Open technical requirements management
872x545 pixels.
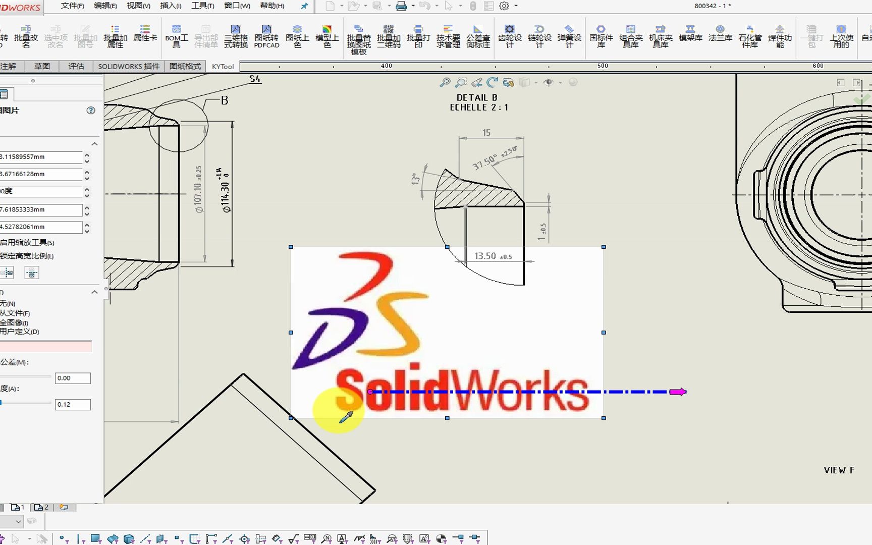[448, 36]
